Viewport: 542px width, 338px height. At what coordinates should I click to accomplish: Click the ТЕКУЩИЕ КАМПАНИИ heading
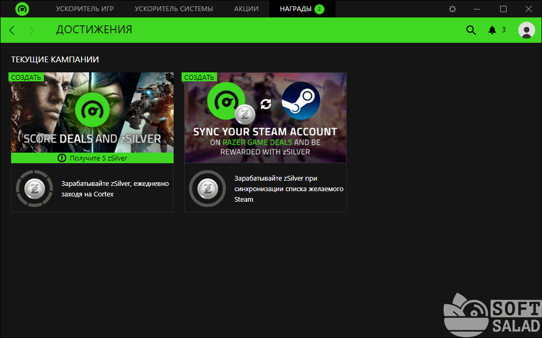55,60
